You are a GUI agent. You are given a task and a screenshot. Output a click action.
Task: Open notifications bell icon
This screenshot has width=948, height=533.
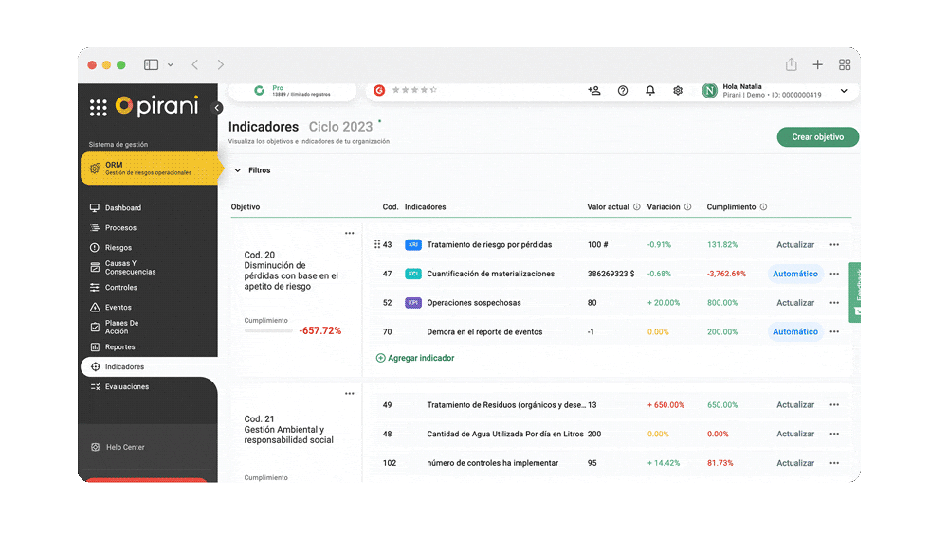650,91
